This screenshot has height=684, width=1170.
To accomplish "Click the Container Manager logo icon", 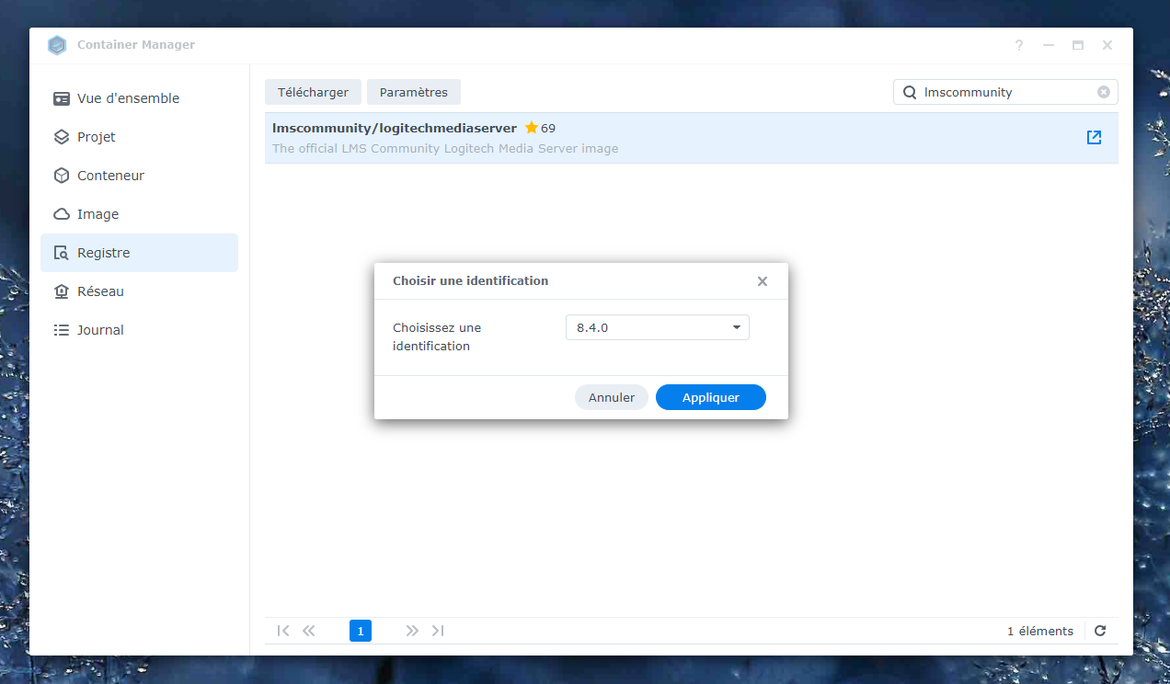I will (x=58, y=45).
